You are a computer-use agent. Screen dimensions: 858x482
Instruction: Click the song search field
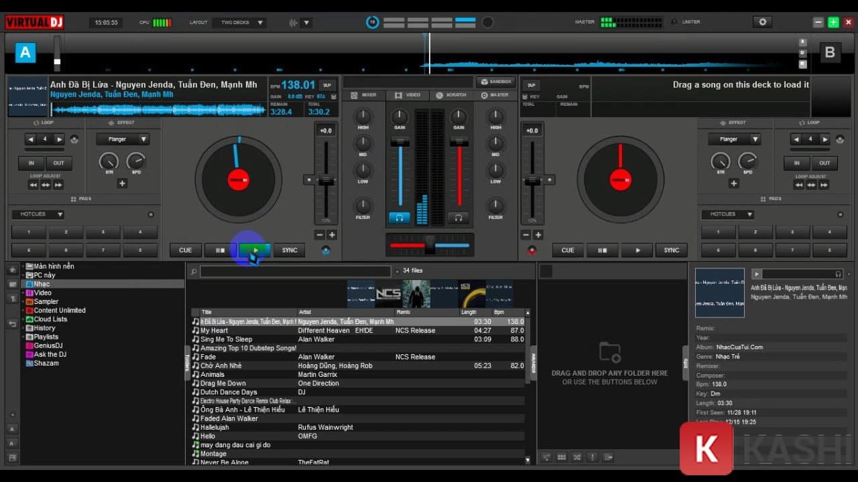tap(295, 271)
